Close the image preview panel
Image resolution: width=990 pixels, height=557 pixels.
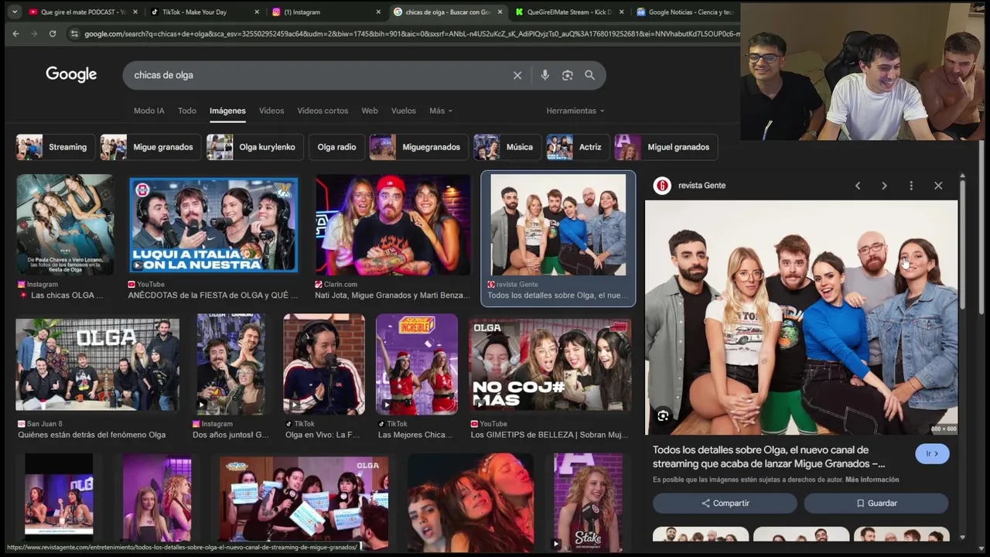click(x=938, y=186)
